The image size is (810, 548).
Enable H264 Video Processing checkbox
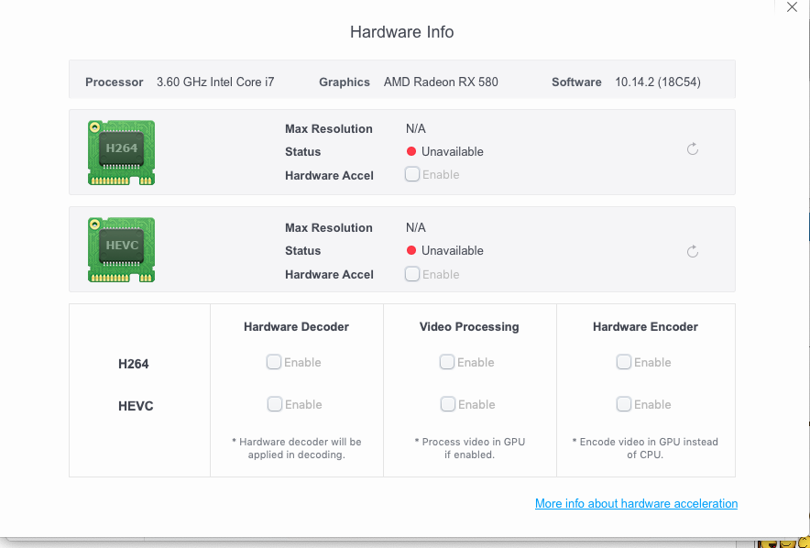point(447,362)
